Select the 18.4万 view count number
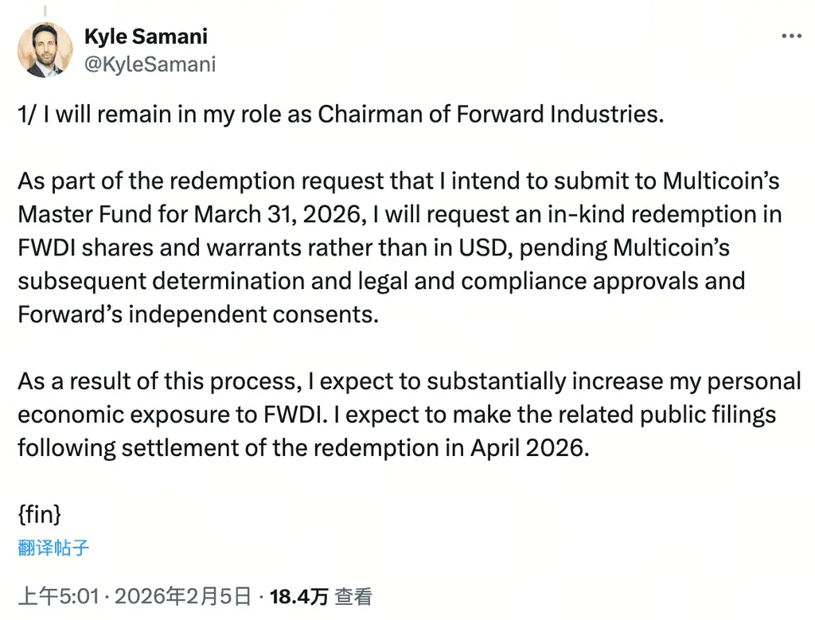Image resolution: width=815 pixels, height=620 pixels. tap(298, 597)
